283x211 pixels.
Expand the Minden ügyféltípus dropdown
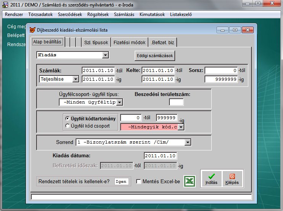tap(119, 102)
